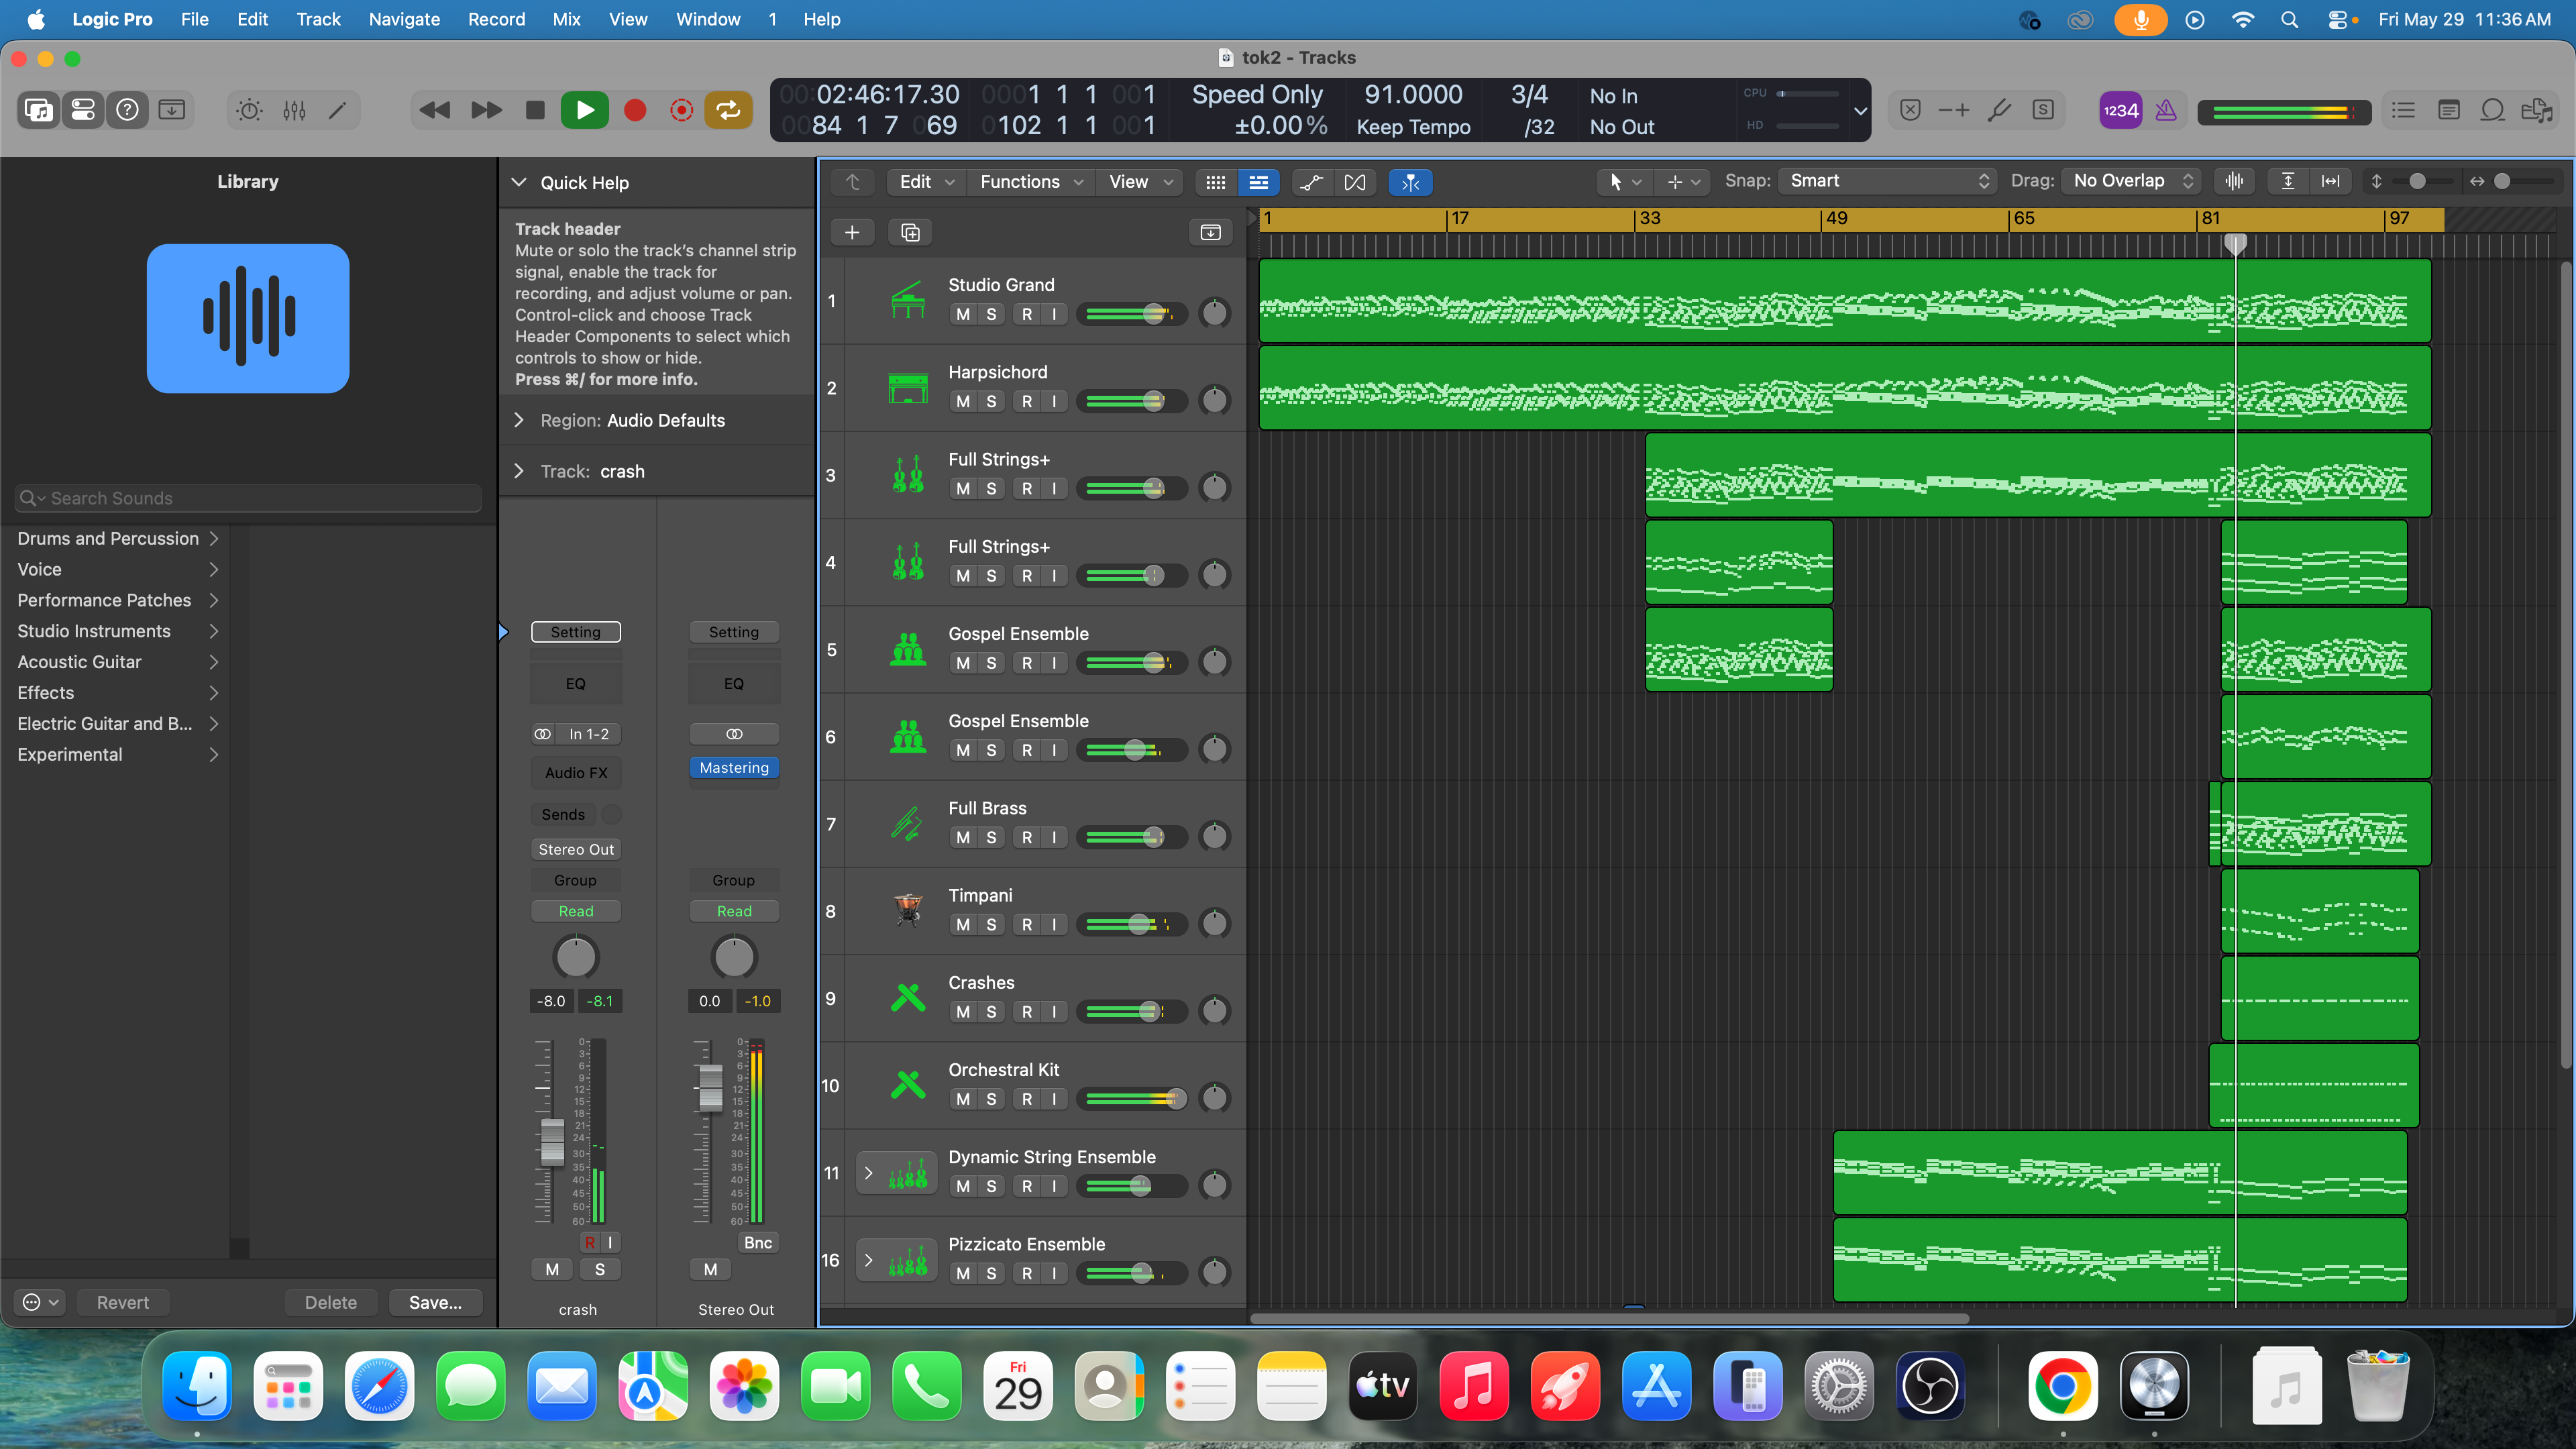Toggle the Metronome button
The width and height of the screenshot is (2576, 1449).
pyautogui.click(x=2166, y=110)
